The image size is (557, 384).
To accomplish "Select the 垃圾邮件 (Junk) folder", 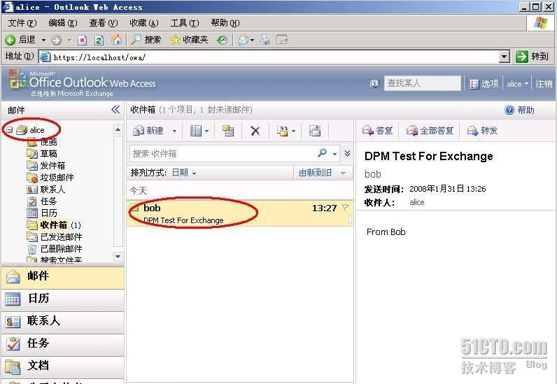I will coord(57,177).
